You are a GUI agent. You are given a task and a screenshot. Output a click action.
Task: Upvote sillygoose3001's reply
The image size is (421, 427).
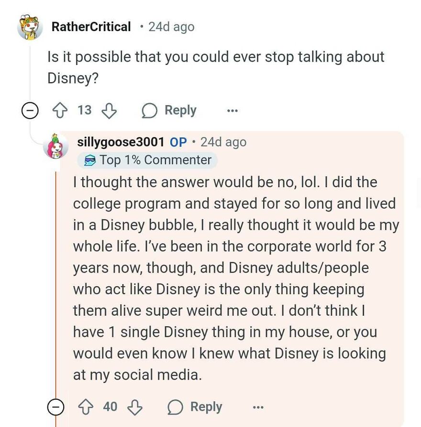coord(86,407)
